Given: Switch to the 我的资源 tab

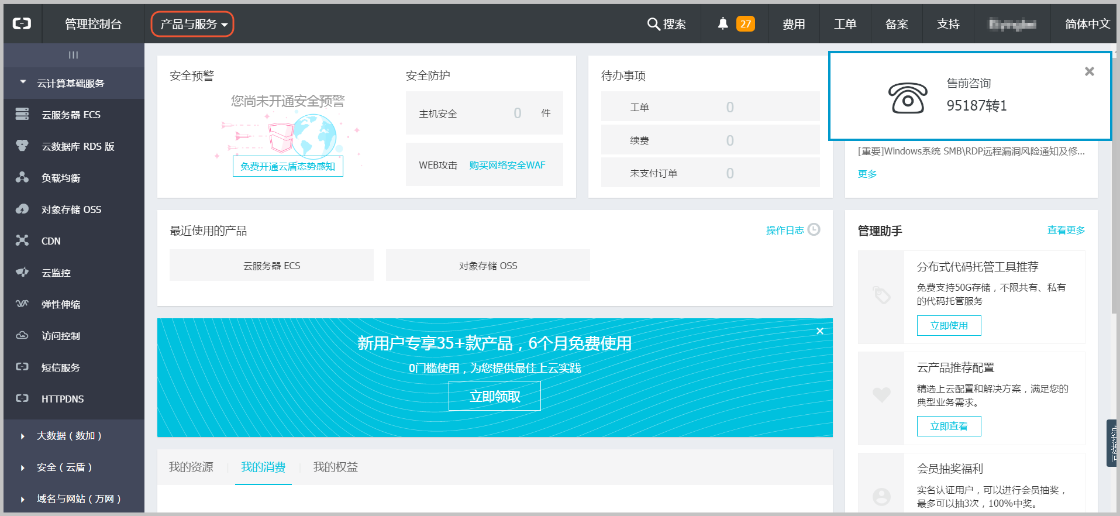Looking at the screenshot, I should point(191,467).
